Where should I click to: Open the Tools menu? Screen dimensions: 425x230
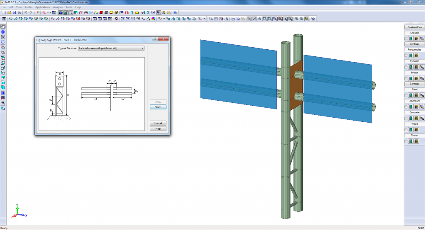click(69, 7)
